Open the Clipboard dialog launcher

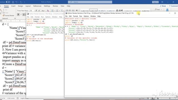(15, 18)
